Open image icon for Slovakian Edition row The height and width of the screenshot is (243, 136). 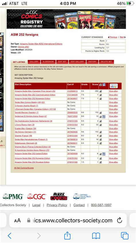[100, 162]
